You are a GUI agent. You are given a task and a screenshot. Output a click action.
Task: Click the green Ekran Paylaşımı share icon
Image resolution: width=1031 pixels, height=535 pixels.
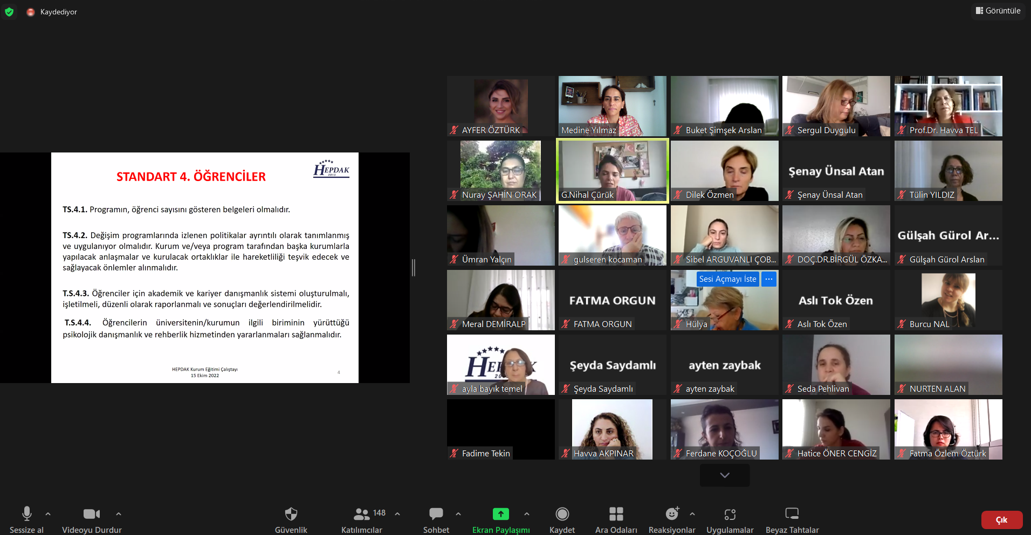500,514
